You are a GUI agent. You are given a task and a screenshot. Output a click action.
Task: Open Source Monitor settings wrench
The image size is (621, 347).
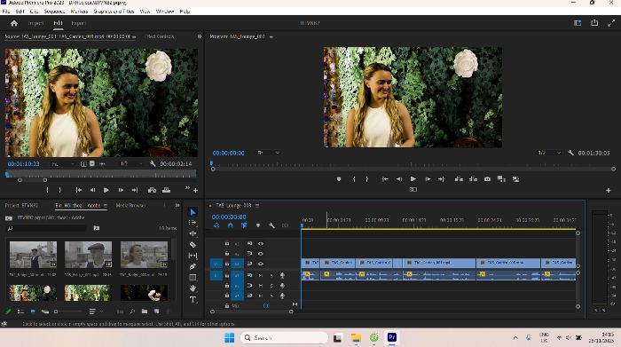coord(153,163)
